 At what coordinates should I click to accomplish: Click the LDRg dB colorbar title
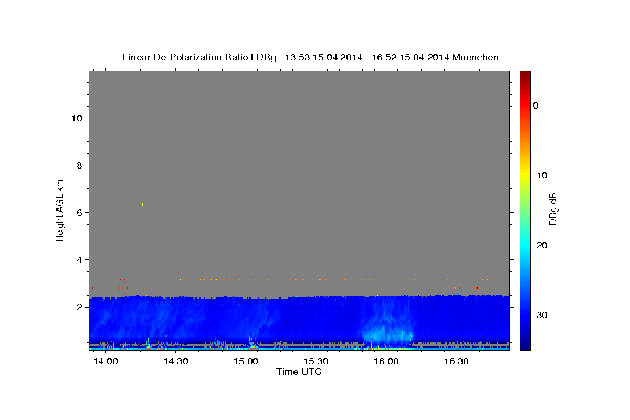pos(553,211)
